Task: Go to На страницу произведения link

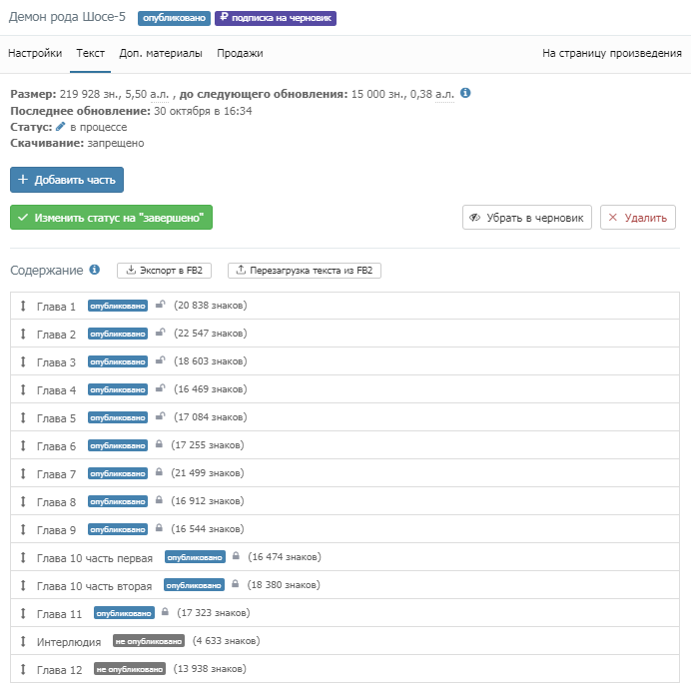Action: 612,54
